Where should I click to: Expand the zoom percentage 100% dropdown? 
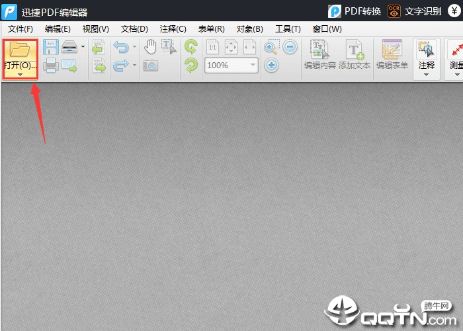click(253, 66)
